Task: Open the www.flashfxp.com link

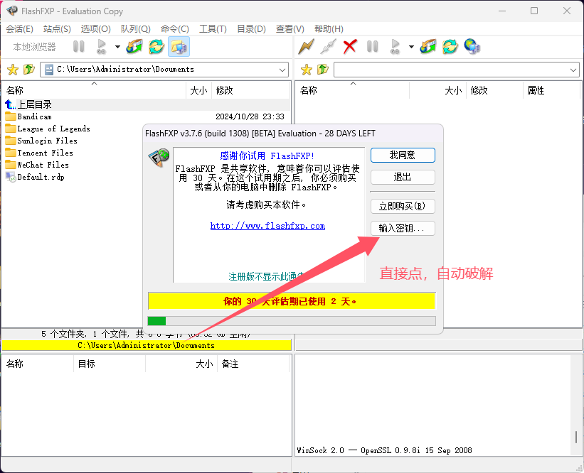Action: point(267,226)
